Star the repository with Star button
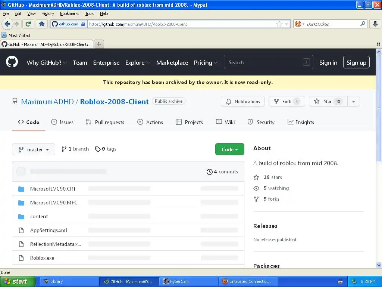Screen dimensions: 382x287 click(x=328, y=102)
